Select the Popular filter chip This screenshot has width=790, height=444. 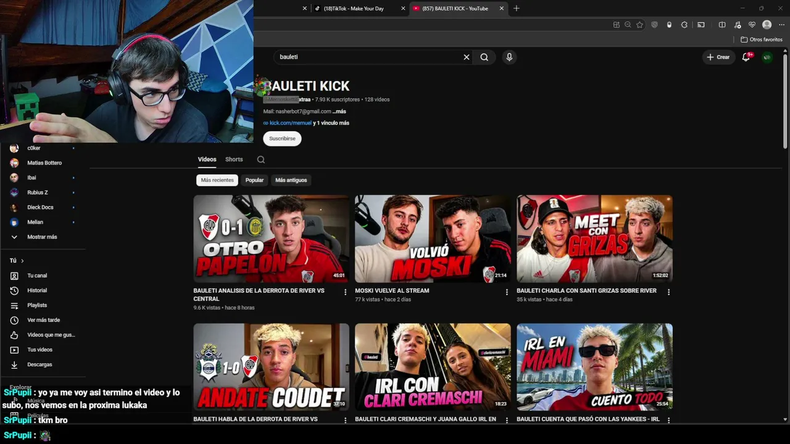[x=254, y=180]
